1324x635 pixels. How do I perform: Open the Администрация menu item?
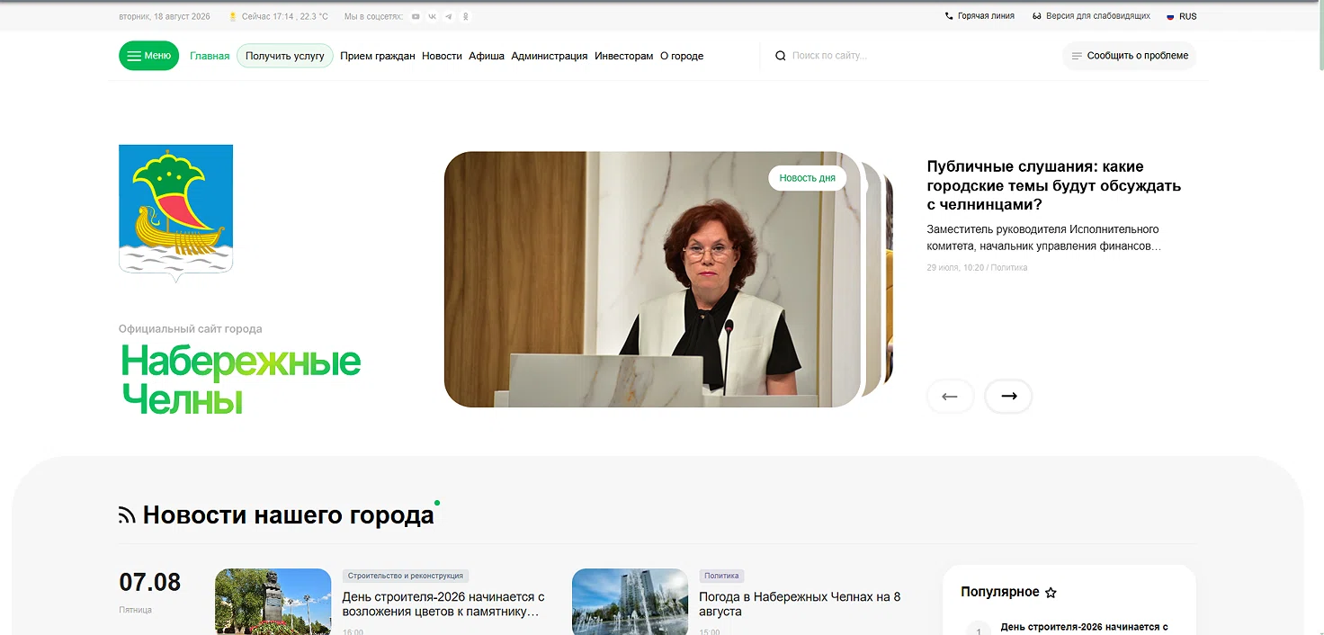(550, 56)
